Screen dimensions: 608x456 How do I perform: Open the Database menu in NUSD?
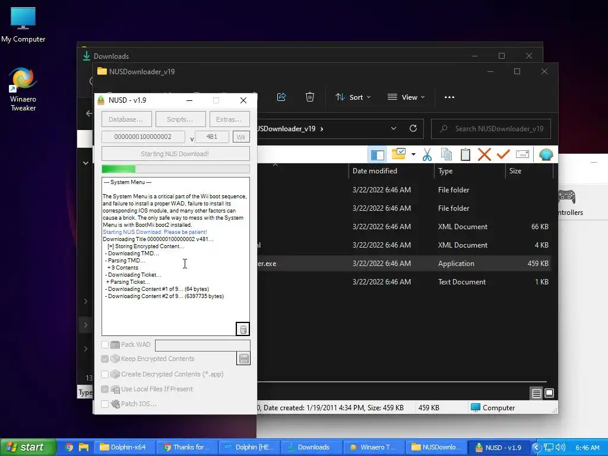tap(126, 119)
